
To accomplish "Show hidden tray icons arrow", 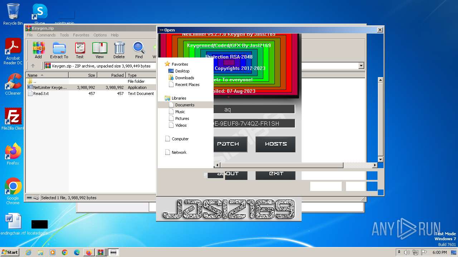I will [399, 252].
